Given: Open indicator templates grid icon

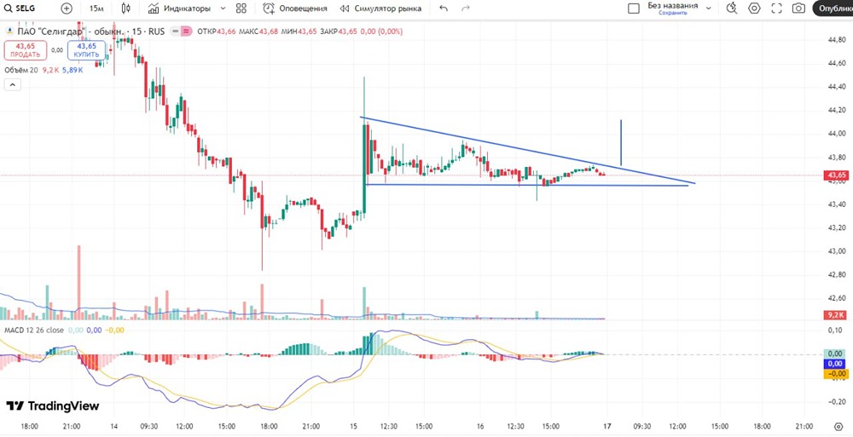Looking at the screenshot, I should tap(241, 9).
